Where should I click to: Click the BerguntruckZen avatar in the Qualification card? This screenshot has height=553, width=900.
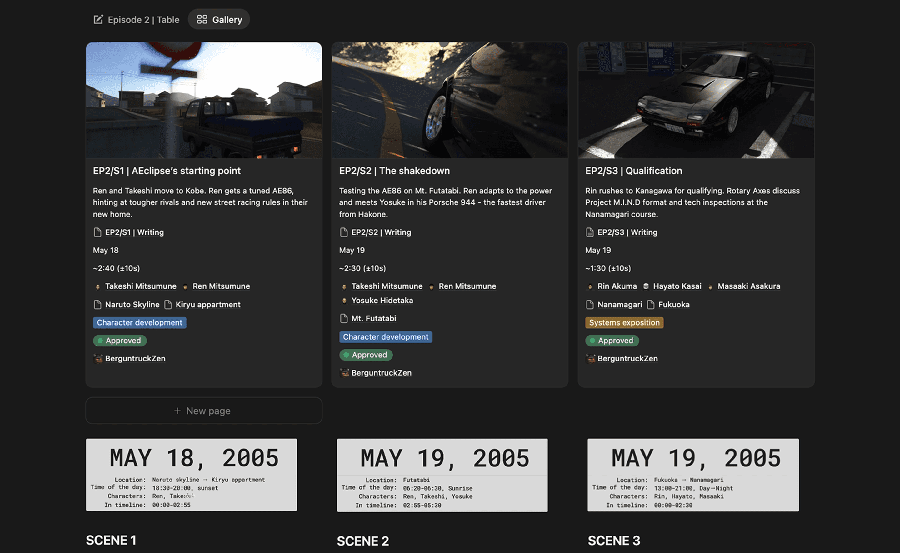[x=590, y=358]
